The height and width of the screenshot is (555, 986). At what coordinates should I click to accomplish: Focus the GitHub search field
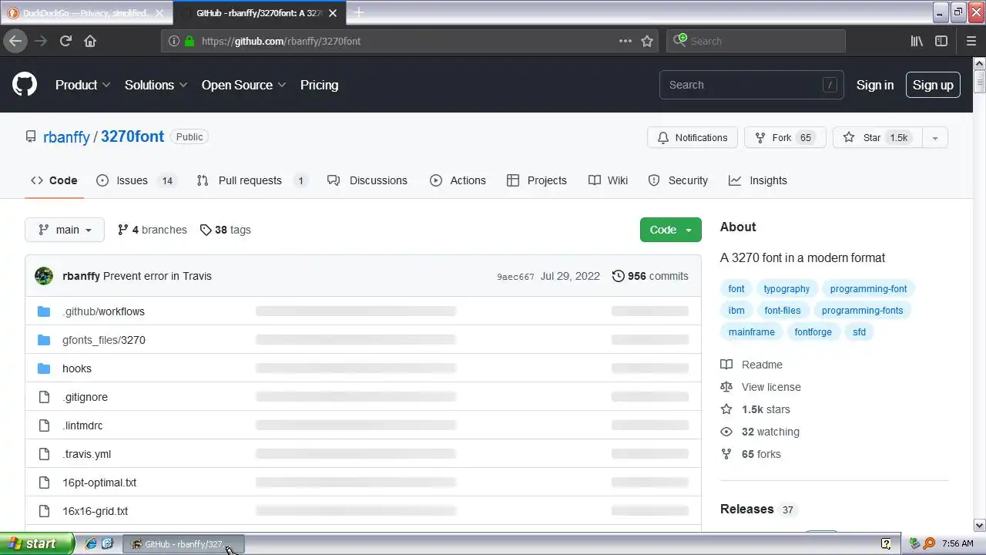coord(751,85)
